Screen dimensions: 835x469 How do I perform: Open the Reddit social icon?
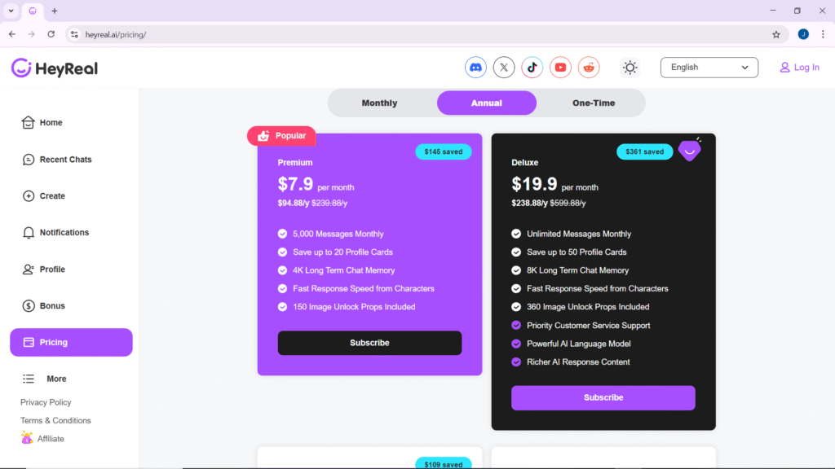click(589, 68)
